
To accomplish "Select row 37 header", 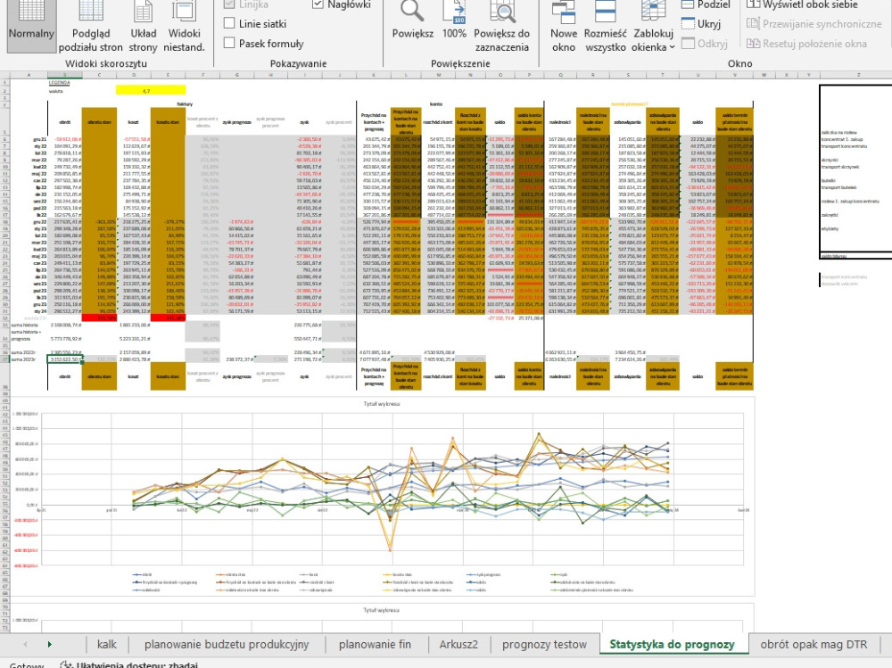I will [x=5, y=359].
